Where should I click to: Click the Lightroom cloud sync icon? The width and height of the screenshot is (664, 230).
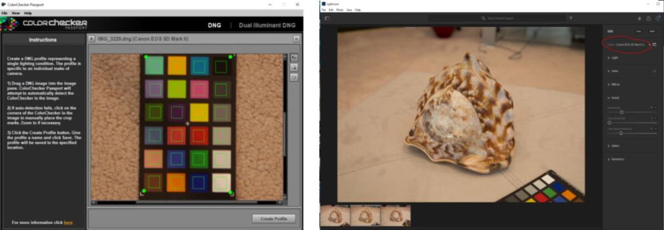[x=658, y=18]
